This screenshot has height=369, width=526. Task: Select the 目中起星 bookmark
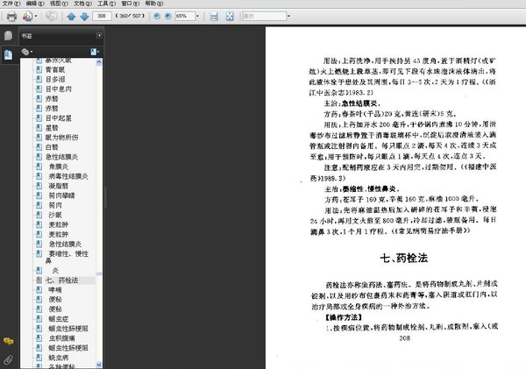(x=59, y=118)
